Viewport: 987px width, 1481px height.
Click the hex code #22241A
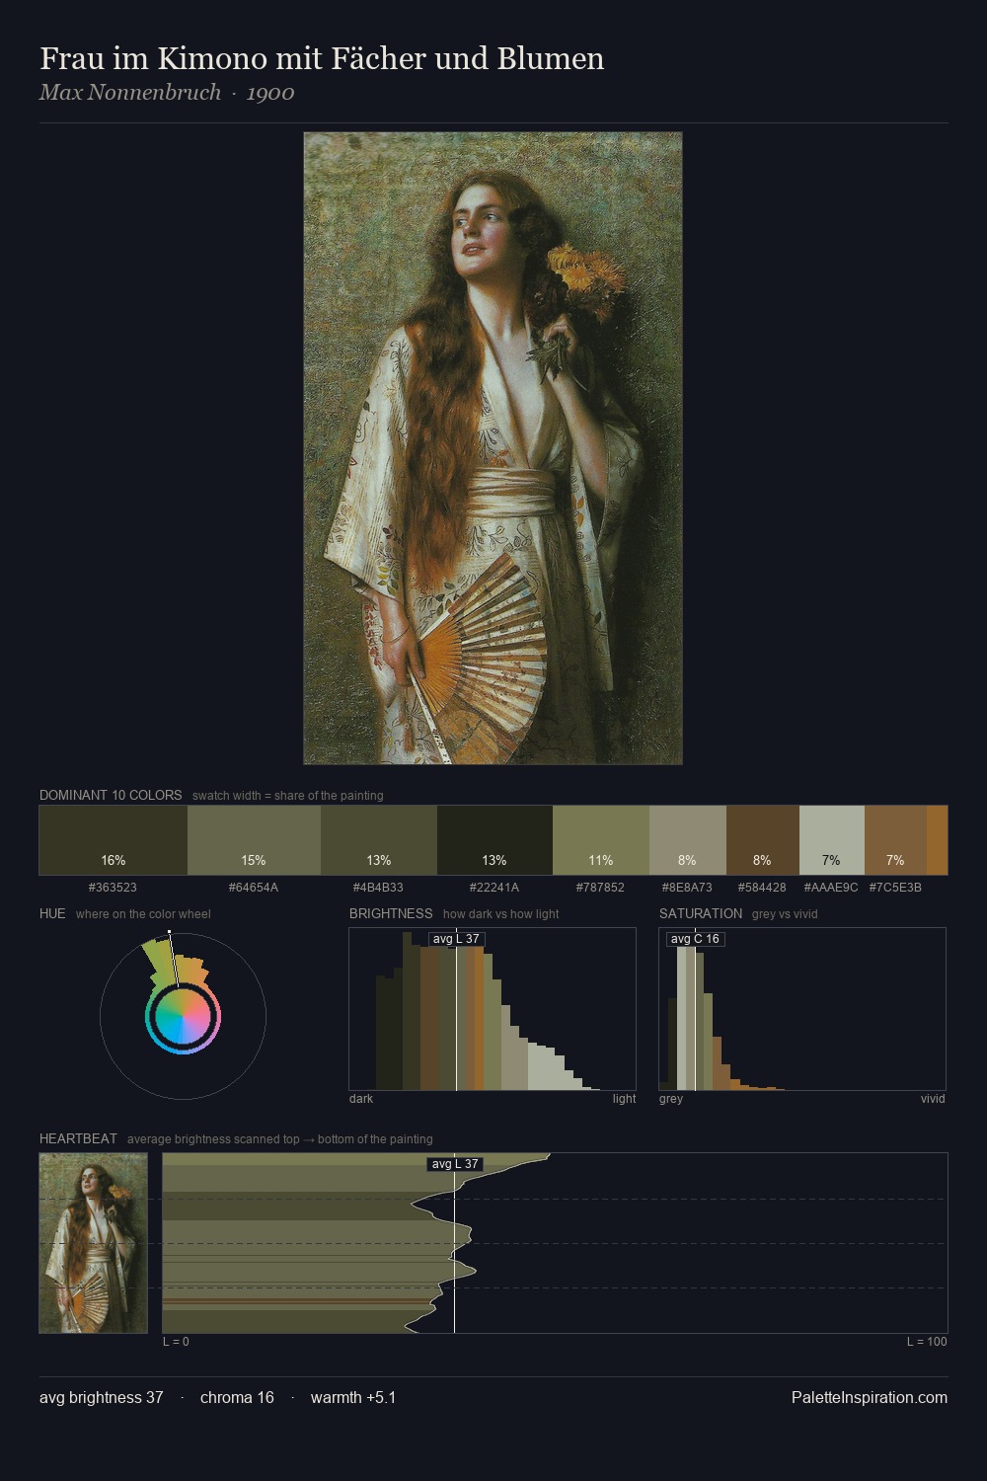coord(494,888)
